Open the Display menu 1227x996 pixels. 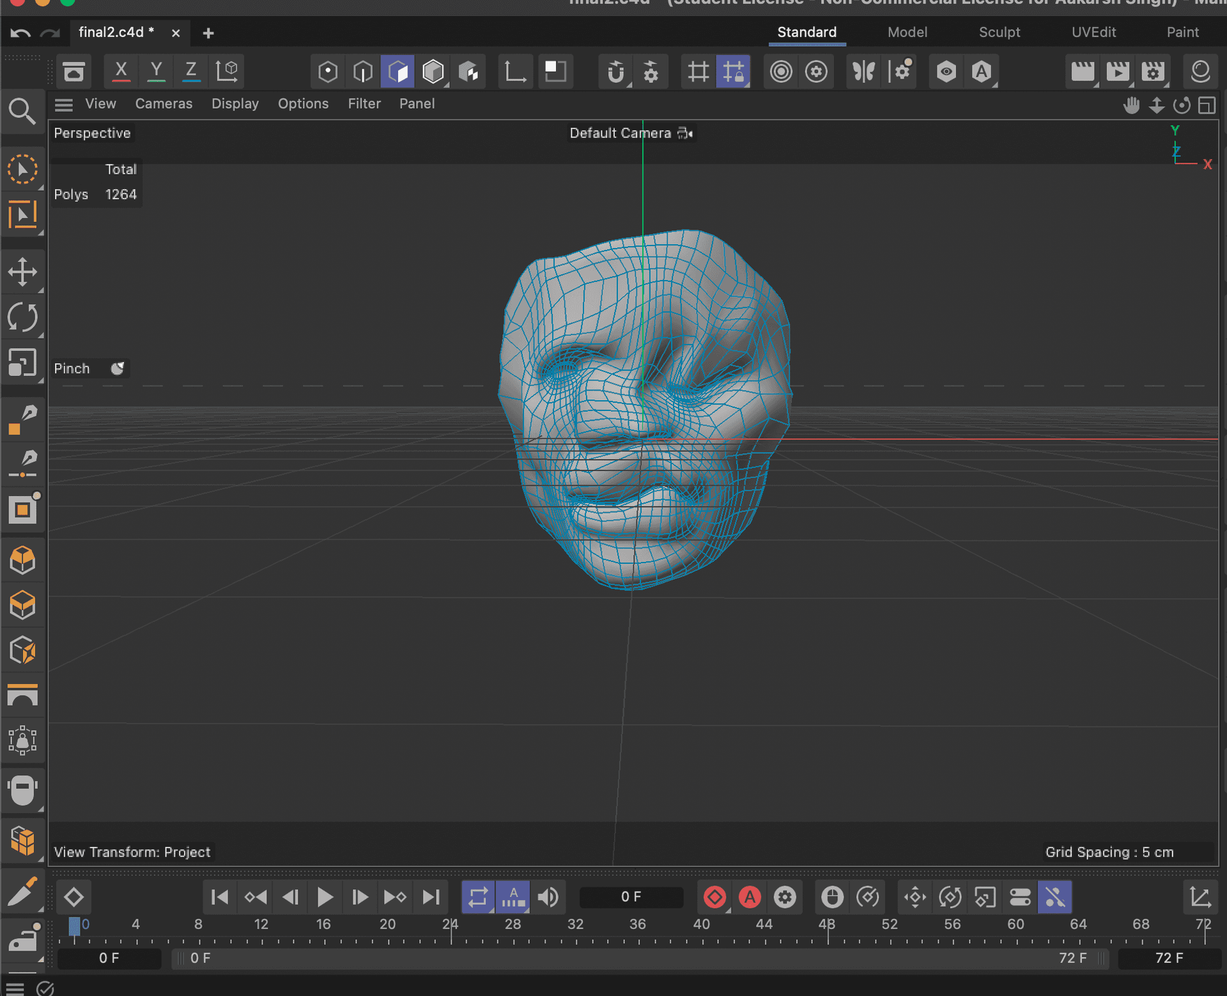[235, 104]
